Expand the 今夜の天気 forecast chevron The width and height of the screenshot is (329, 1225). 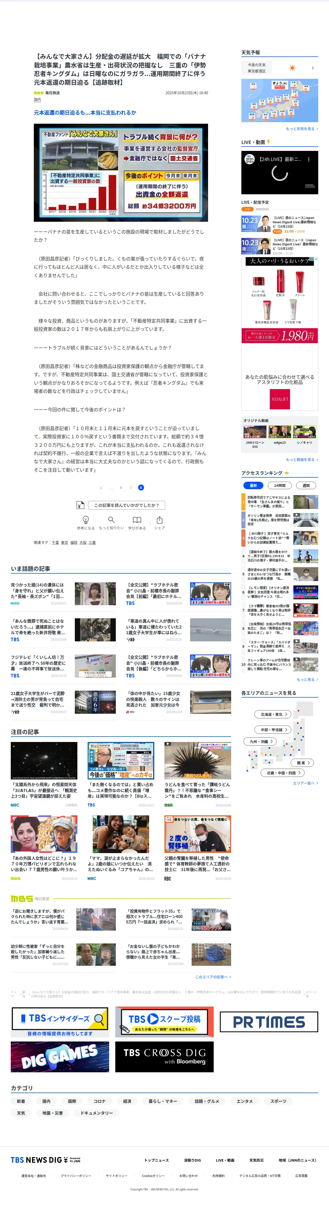312,68
